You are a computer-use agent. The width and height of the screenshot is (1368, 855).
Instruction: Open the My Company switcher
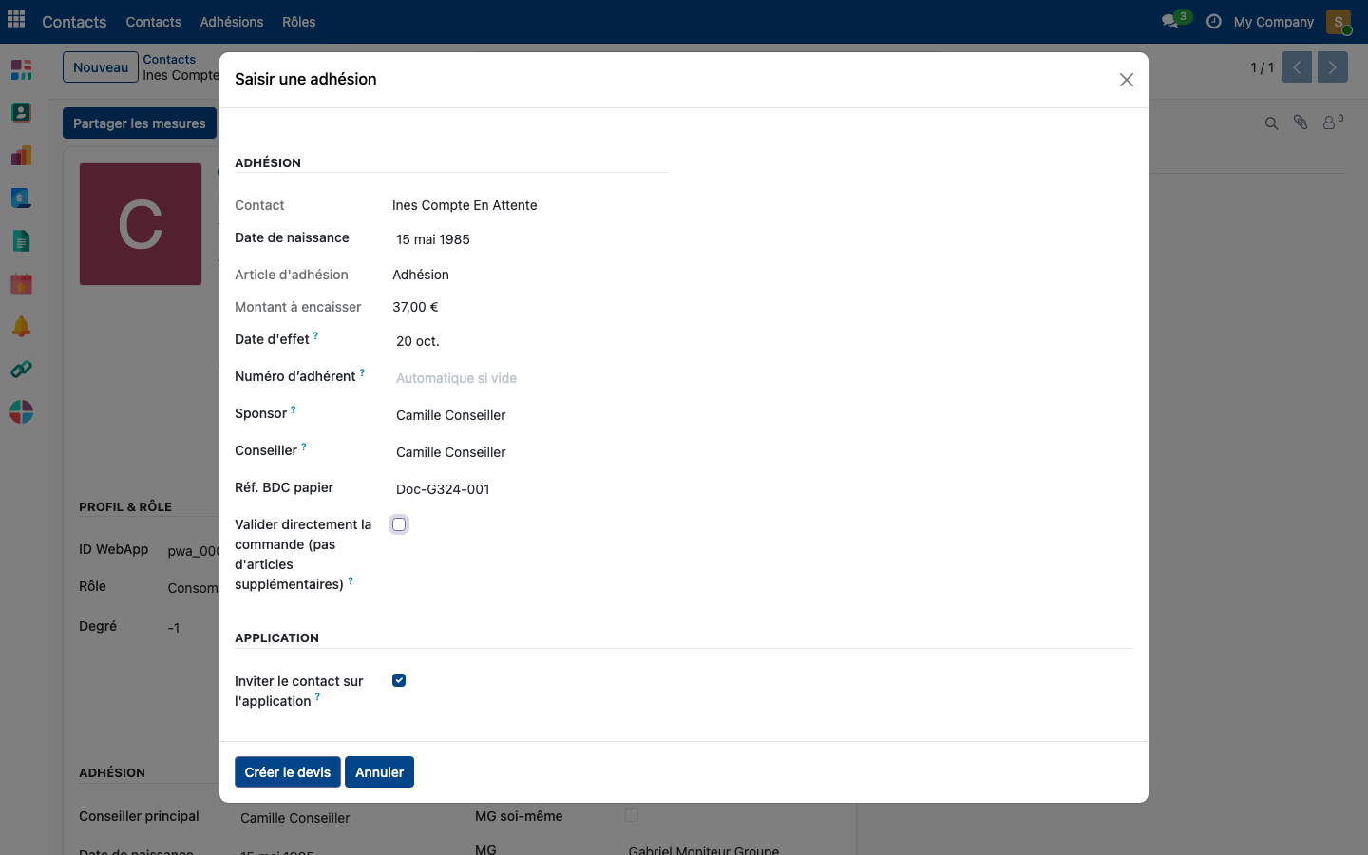click(x=1273, y=22)
